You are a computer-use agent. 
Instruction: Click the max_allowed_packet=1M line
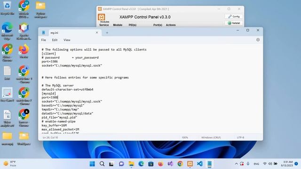(60, 130)
